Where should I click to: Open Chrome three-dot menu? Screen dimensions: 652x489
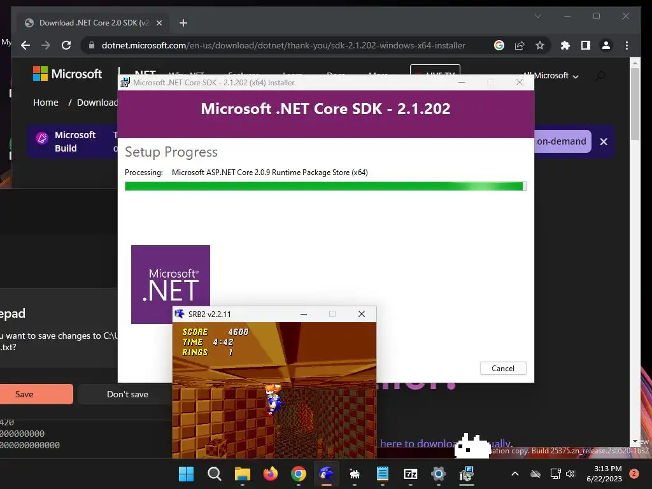tap(627, 45)
